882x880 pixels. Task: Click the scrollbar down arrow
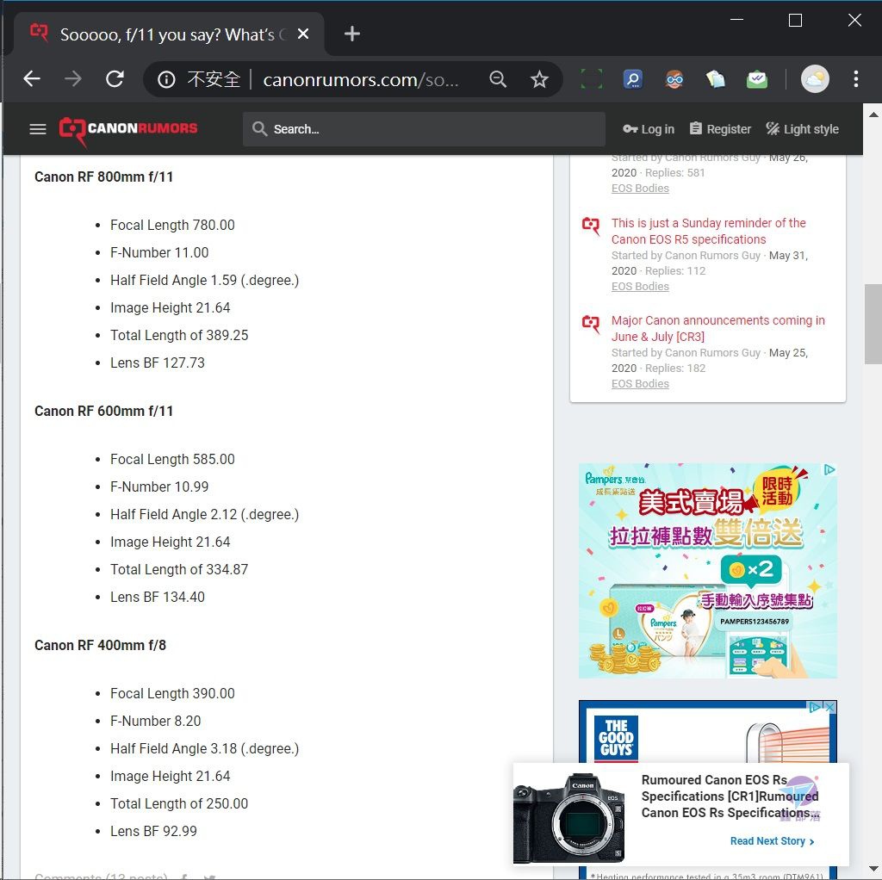click(873, 869)
